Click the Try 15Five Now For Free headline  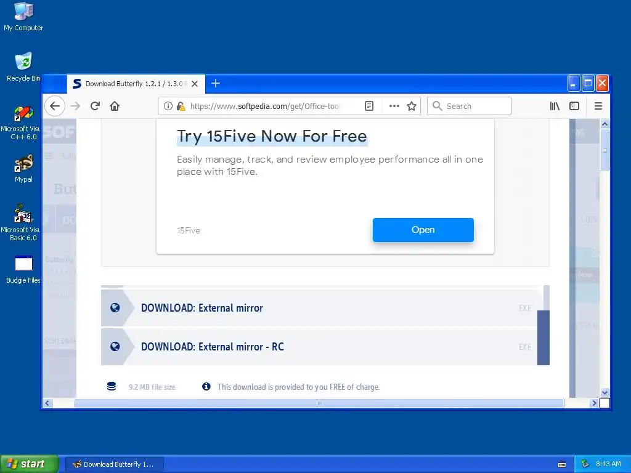tap(272, 136)
